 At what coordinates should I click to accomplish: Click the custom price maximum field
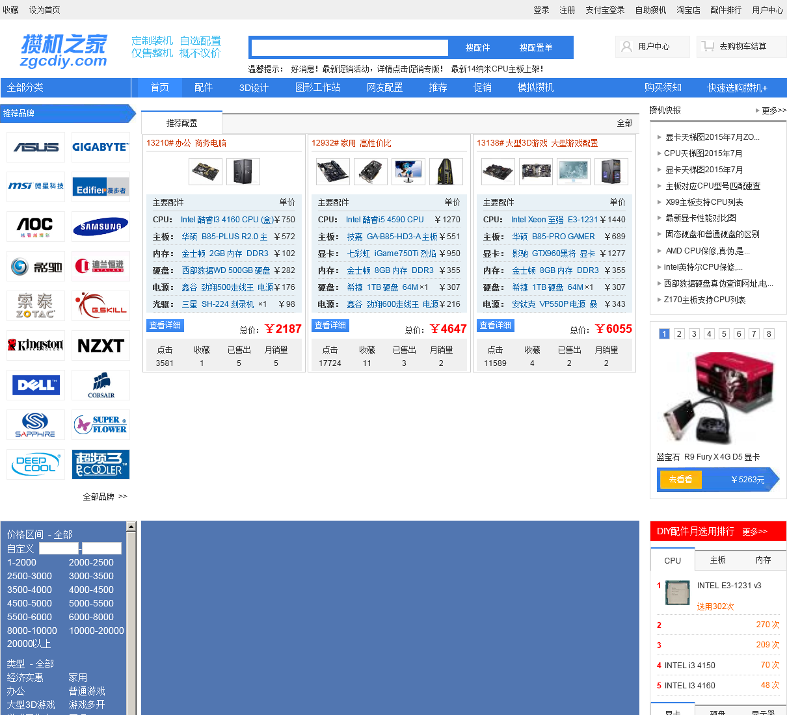[x=101, y=549]
